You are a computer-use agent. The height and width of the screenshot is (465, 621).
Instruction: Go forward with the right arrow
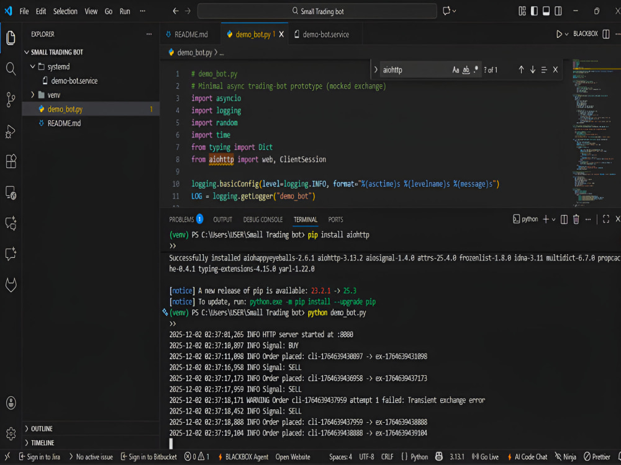pos(188,11)
